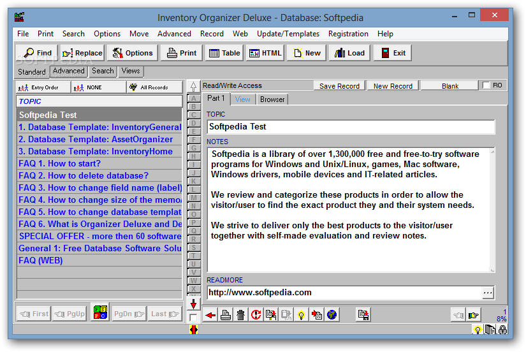The width and height of the screenshot is (526, 352).
Task: Click in the TOPIC input field
Action: click(x=351, y=127)
